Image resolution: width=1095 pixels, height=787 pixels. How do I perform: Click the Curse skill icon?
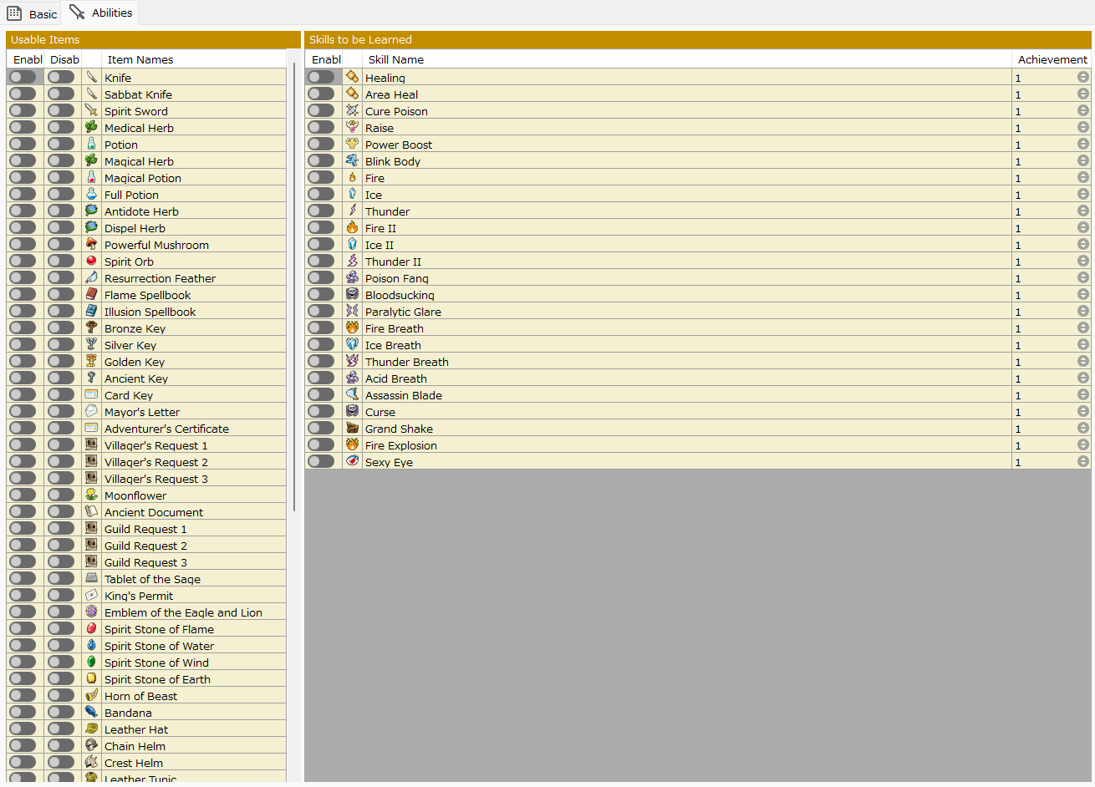[x=352, y=412]
